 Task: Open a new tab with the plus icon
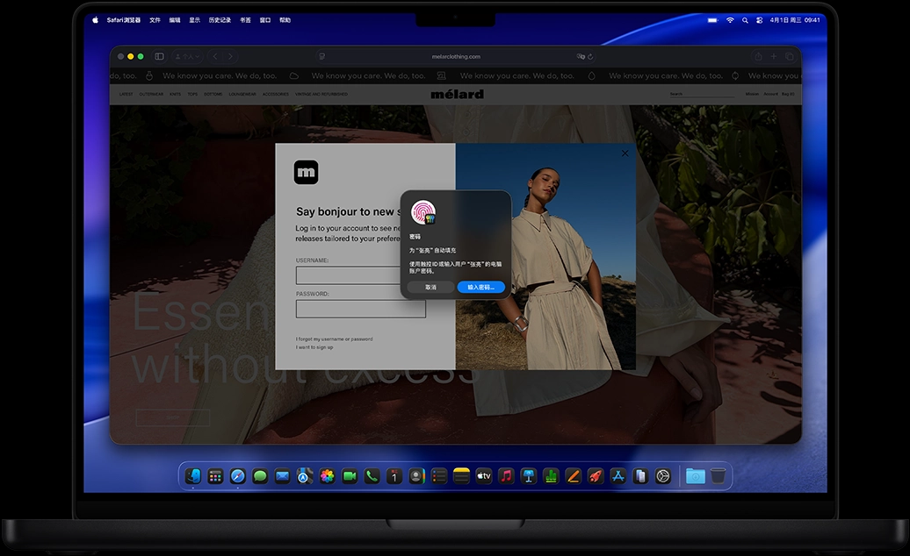click(775, 55)
